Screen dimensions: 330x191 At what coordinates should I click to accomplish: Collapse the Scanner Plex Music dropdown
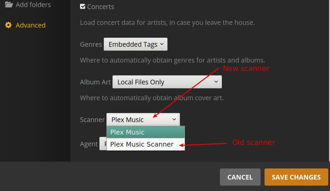pos(143,120)
